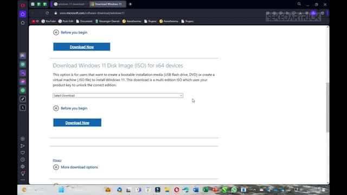Click the heart icon in the address toolbar
This screenshot has width=347, height=195.
[294, 13]
